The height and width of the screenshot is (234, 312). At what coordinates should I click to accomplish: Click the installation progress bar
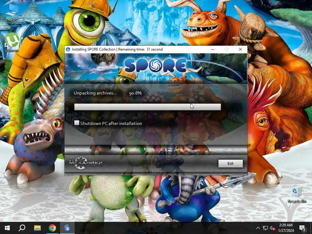pos(147,107)
